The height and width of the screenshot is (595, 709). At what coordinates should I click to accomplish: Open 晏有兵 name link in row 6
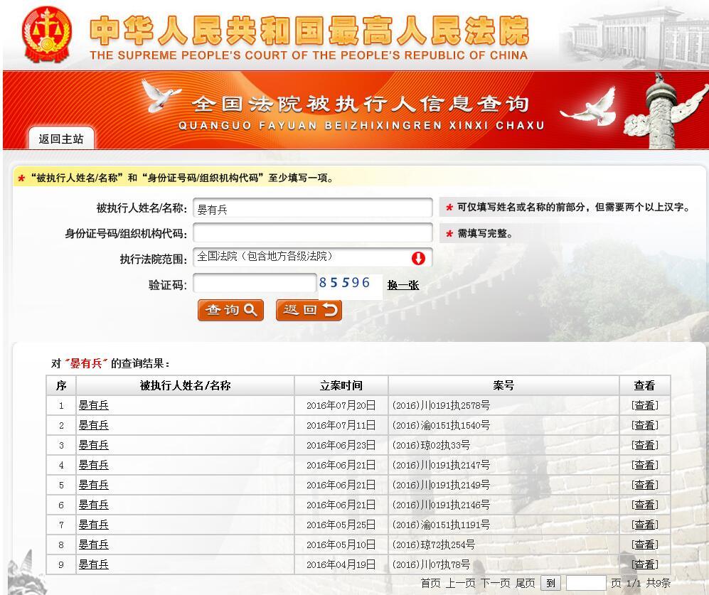(94, 505)
